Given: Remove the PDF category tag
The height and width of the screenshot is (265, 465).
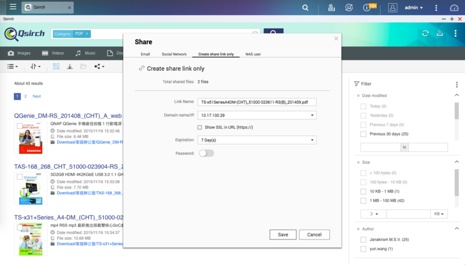Looking at the screenshot, I should pyautogui.click(x=87, y=34).
